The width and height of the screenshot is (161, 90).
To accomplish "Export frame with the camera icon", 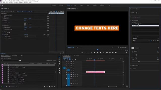I will tap(113, 52).
